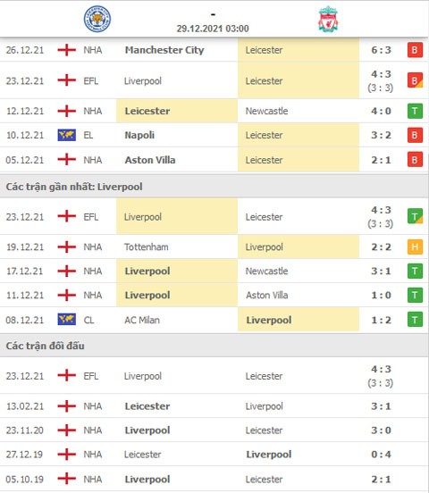Click green T badge for Leicester vs Newcastle
This screenshot has height=493, width=429.
tap(415, 111)
